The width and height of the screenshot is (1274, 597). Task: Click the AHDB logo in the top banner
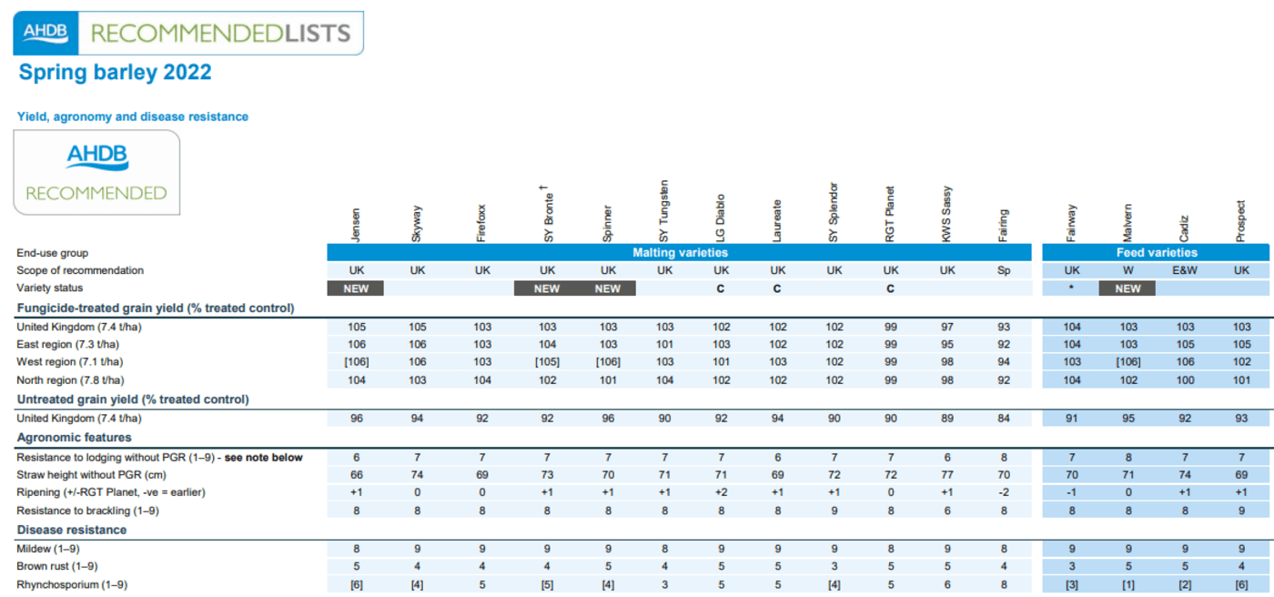coord(45,33)
